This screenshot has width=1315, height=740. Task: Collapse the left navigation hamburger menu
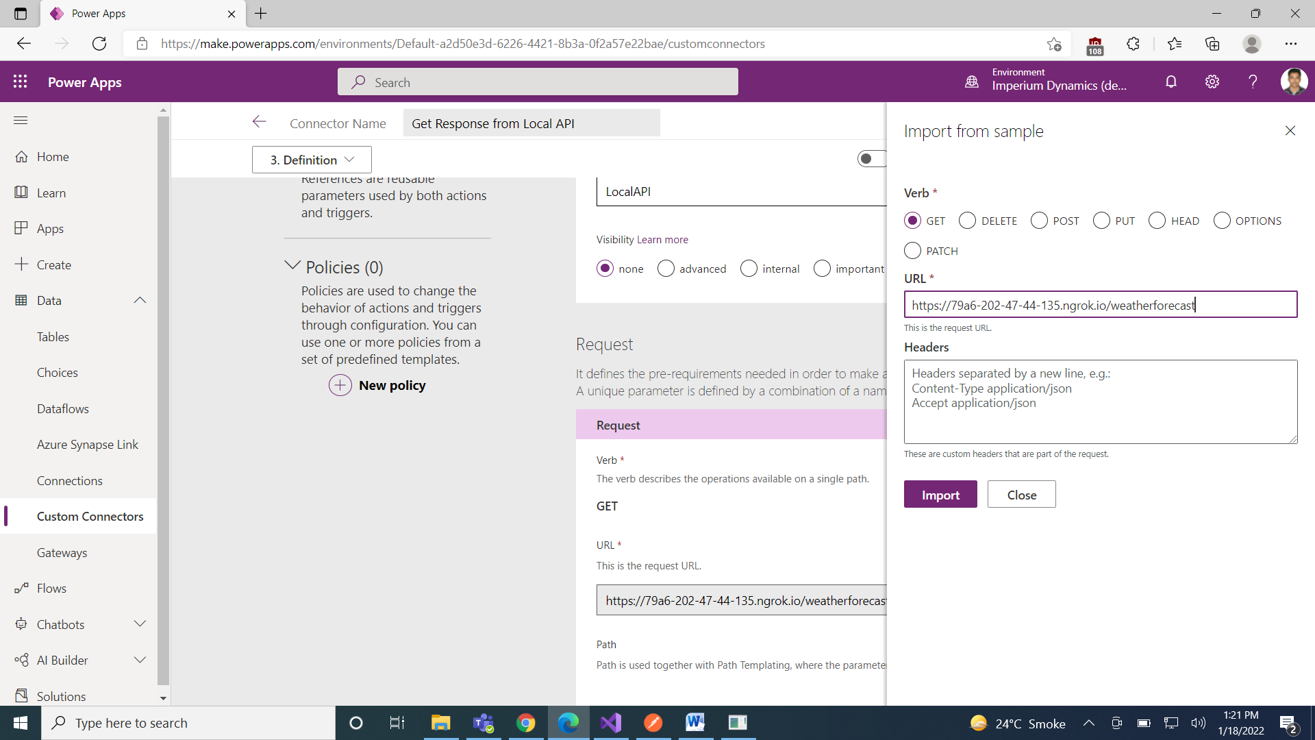[x=21, y=121]
